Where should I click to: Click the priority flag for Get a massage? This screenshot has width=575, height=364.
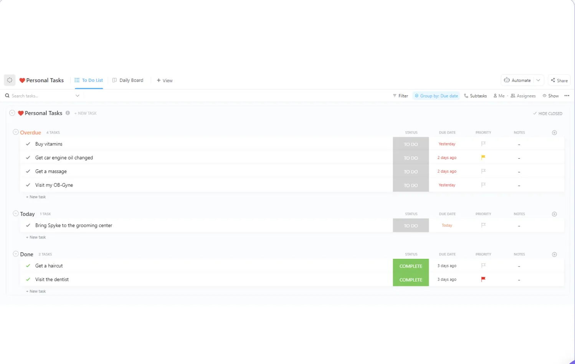[x=483, y=171]
